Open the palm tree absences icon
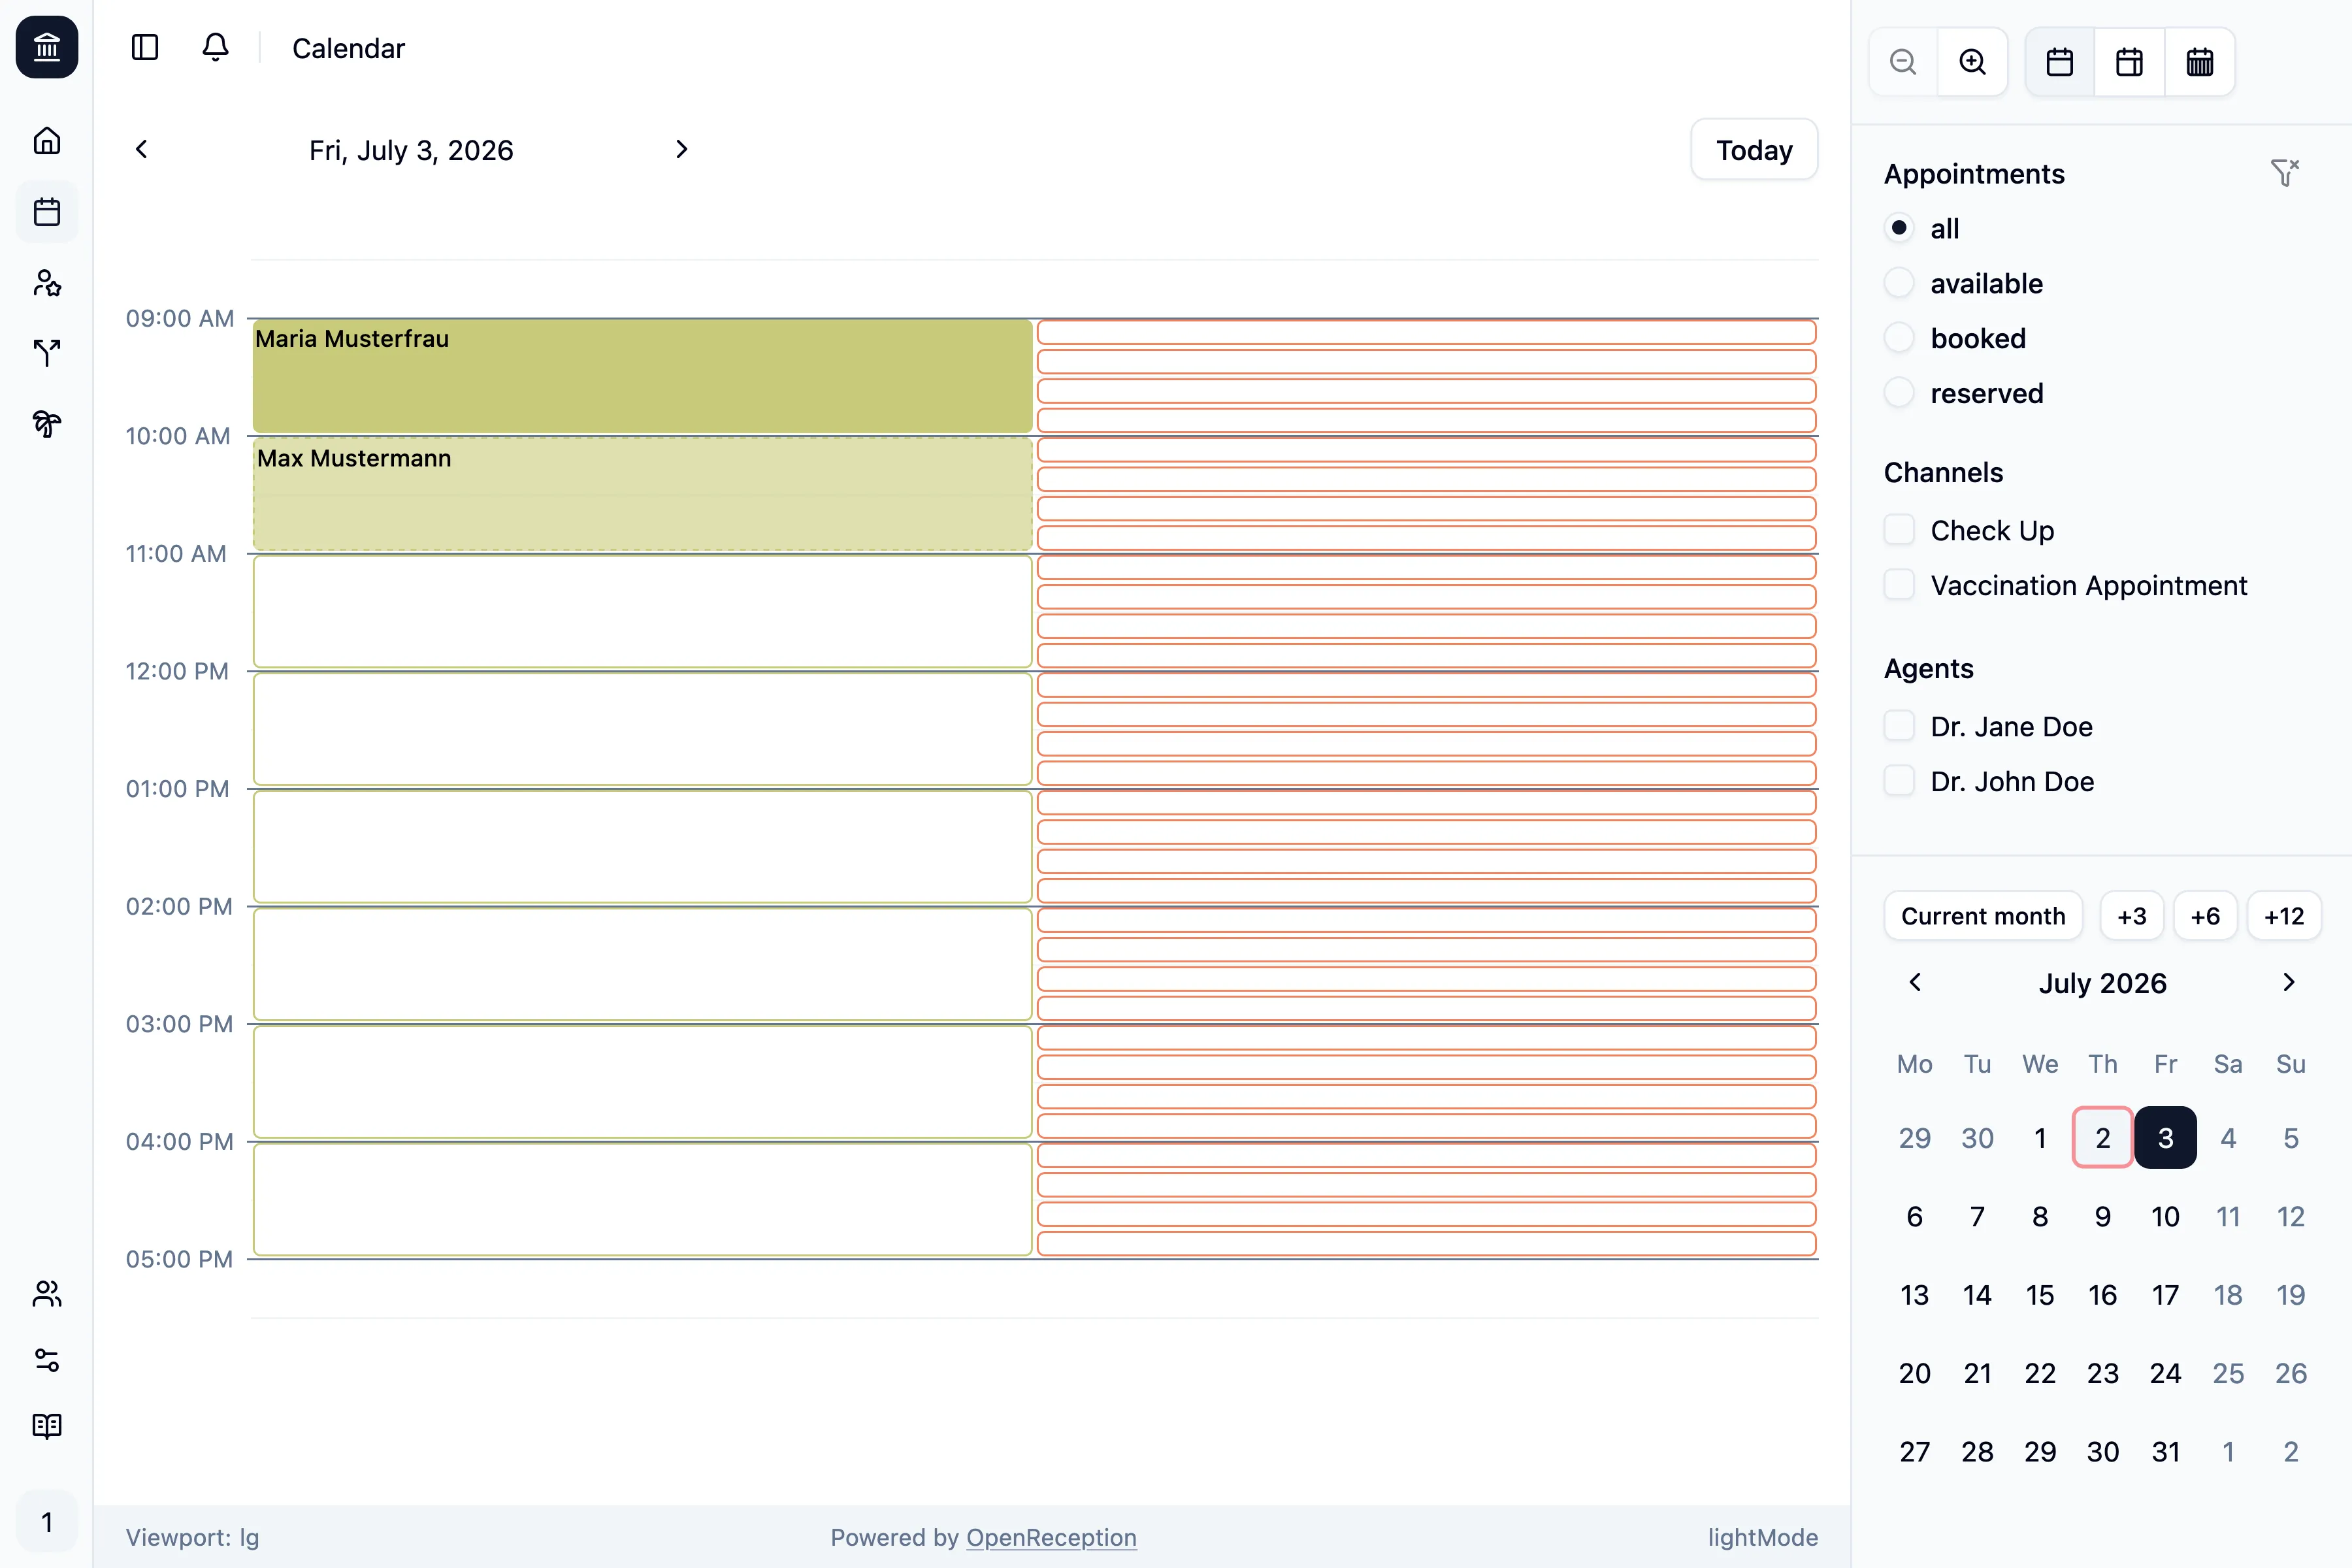Image resolution: width=2352 pixels, height=1568 pixels. pyautogui.click(x=47, y=424)
